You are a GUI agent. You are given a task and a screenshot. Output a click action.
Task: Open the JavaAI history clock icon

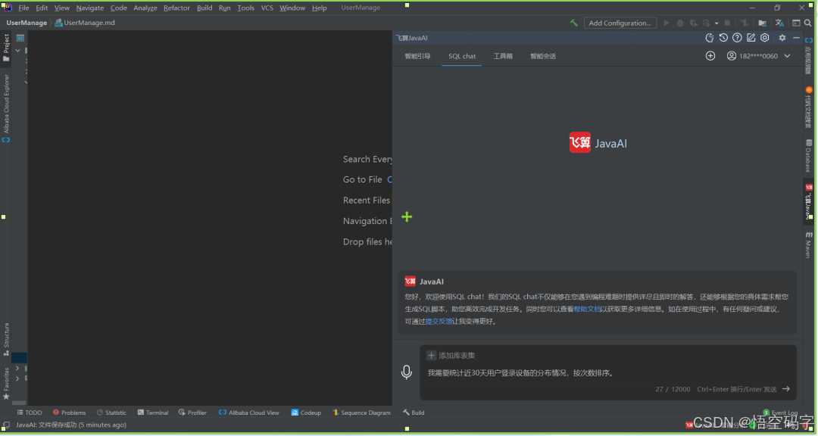pyautogui.click(x=723, y=38)
